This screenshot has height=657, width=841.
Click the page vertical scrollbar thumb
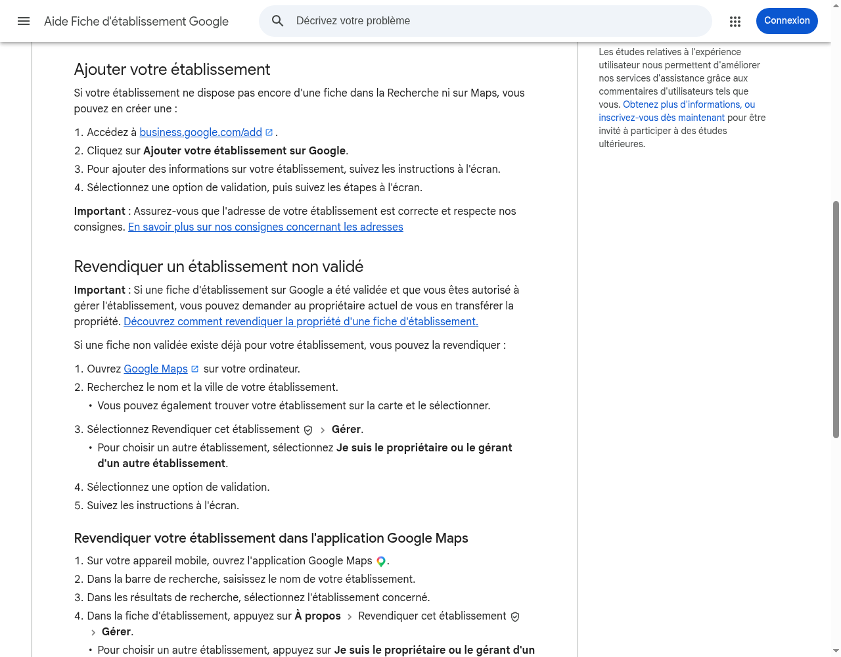836,319
